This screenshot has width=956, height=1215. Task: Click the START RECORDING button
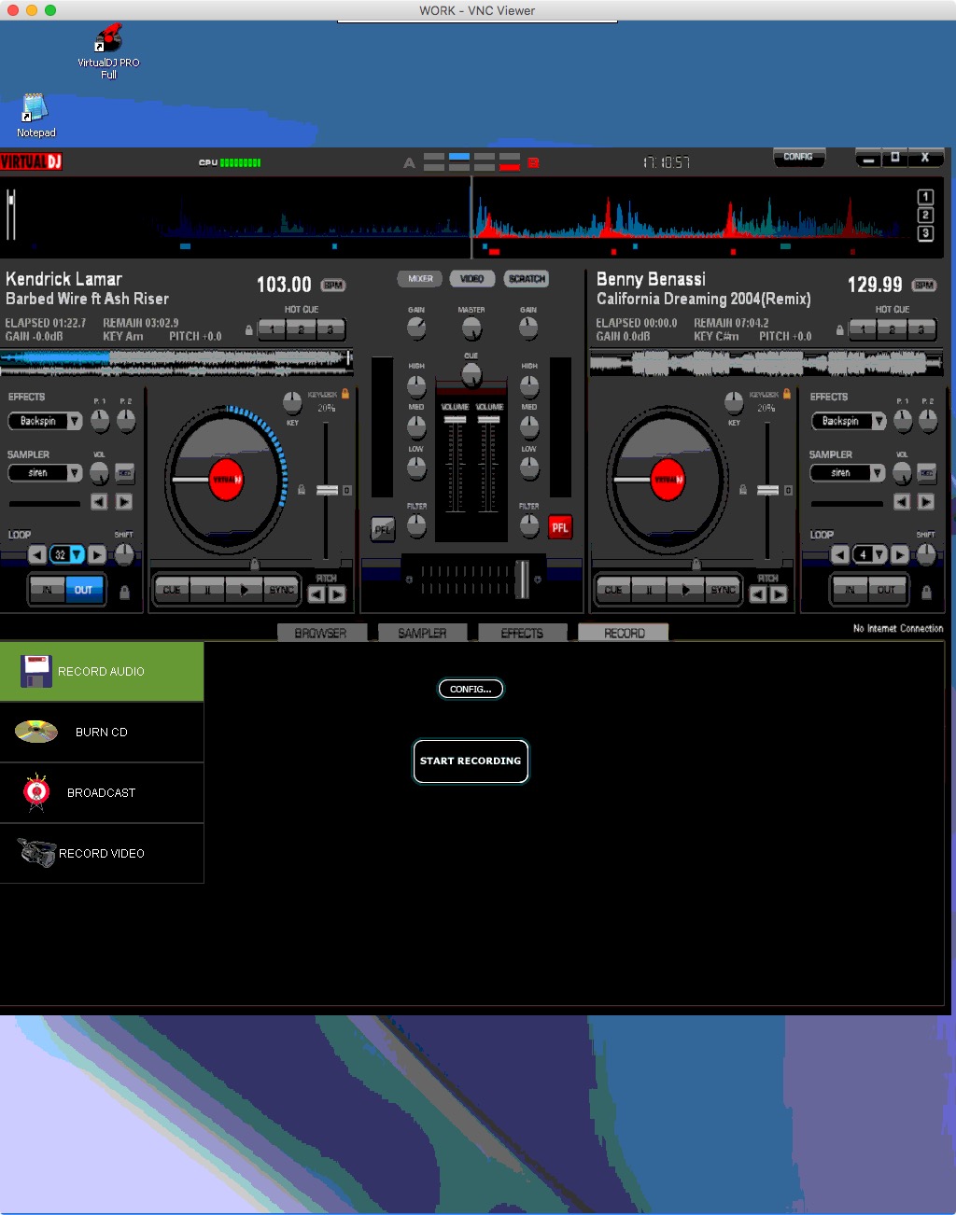tap(471, 761)
